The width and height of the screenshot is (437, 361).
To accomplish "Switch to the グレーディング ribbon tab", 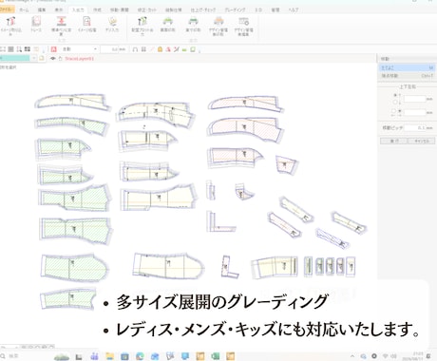I will click(x=235, y=9).
